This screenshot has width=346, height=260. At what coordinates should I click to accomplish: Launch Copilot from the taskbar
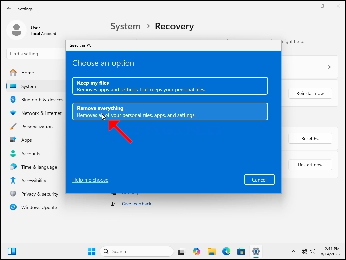click(x=197, y=251)
